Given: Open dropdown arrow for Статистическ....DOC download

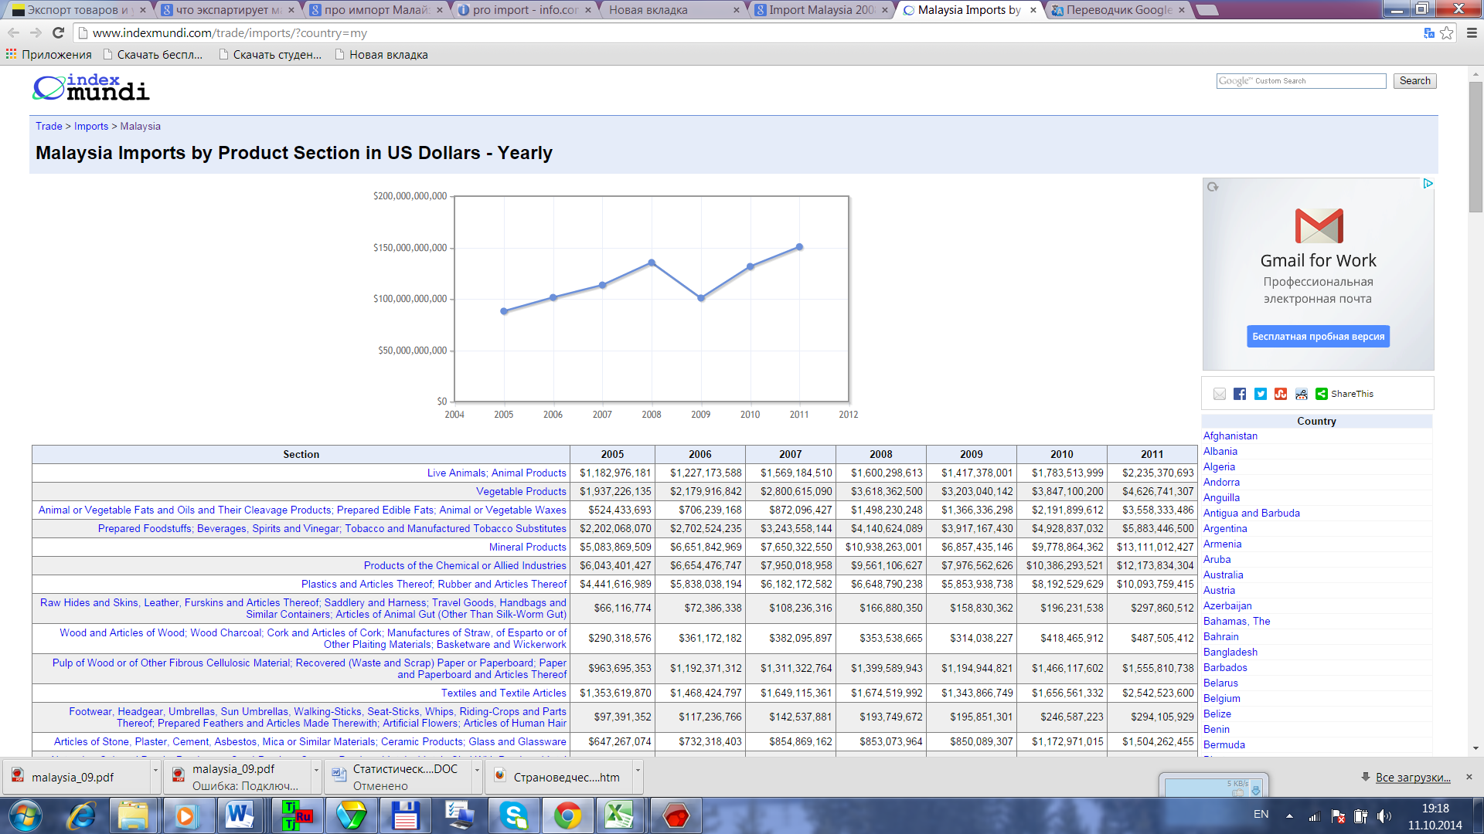Looking at the screenshot, I should coord(477,770).
